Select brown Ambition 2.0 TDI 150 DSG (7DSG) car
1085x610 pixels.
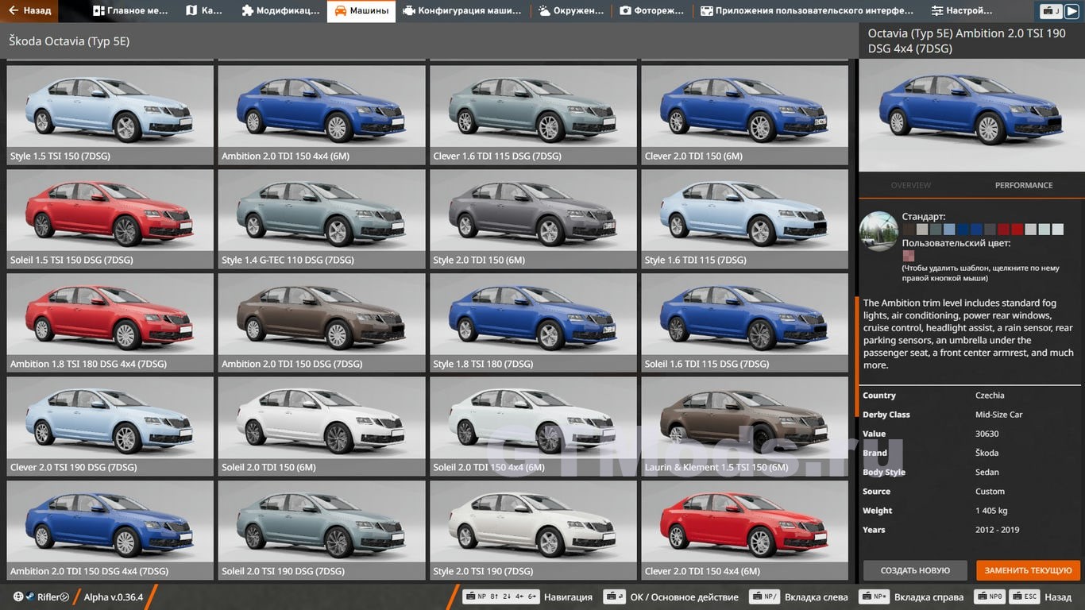(x=322, y=323)
